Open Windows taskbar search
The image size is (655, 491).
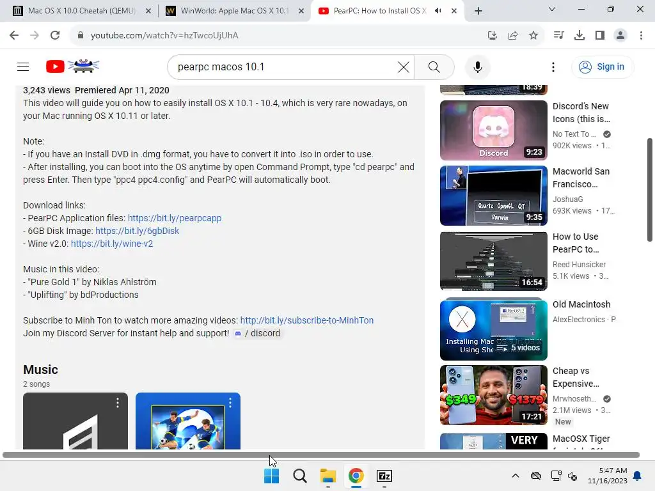pos(299,476)
